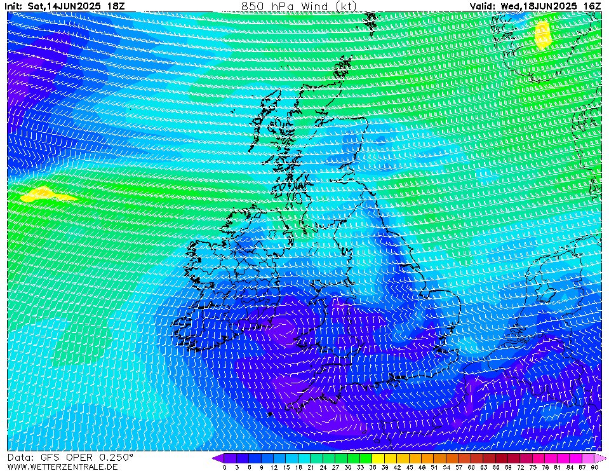Open the WWW.WETTERZENTRALE.DE link text
This screenshot has width=609, height=471.
[x=62, y=467]
